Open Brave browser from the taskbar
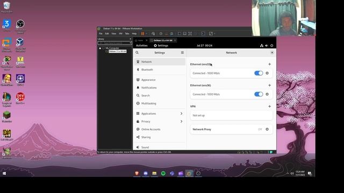This screenshot has height=193, width=344. 137,173
